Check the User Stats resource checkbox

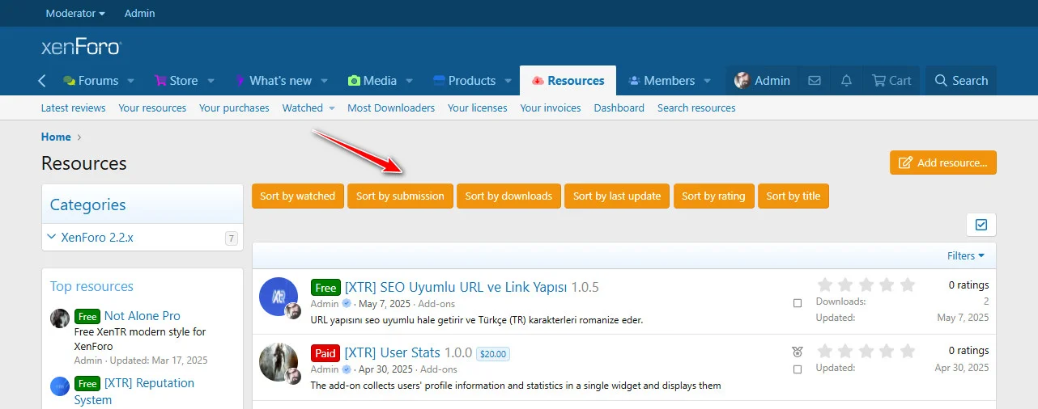pos(798,369)
